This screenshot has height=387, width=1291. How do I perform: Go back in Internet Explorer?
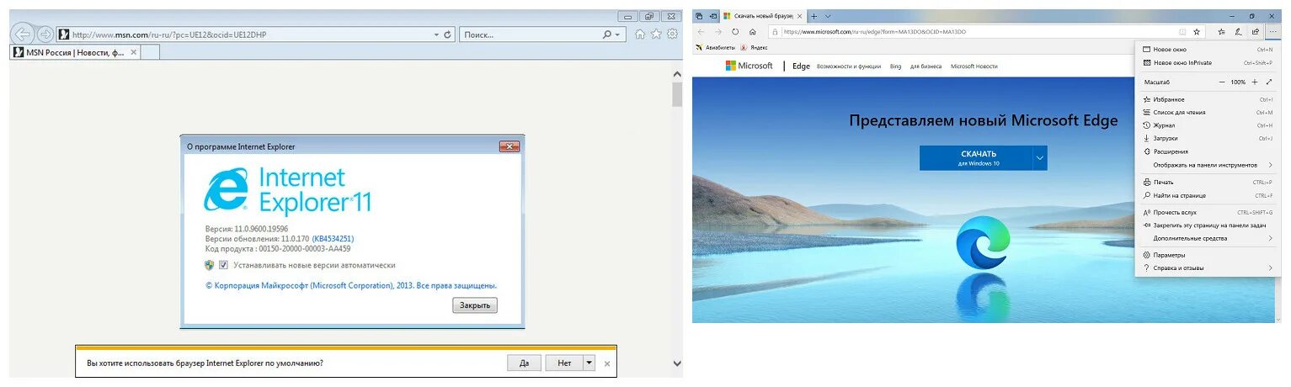23,34
